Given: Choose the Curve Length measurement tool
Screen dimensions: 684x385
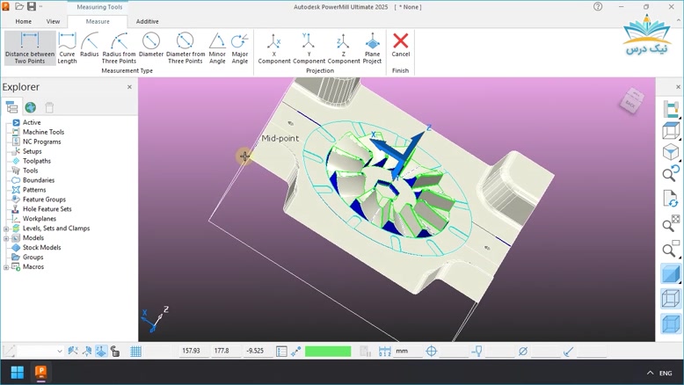Looking at the screenshot, I should pyautogui.click(x=67, y=48).
